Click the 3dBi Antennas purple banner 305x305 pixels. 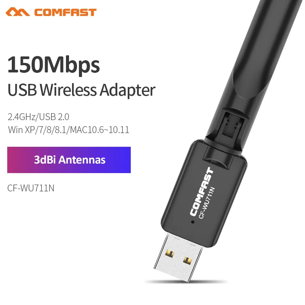(x=69, y=160)
